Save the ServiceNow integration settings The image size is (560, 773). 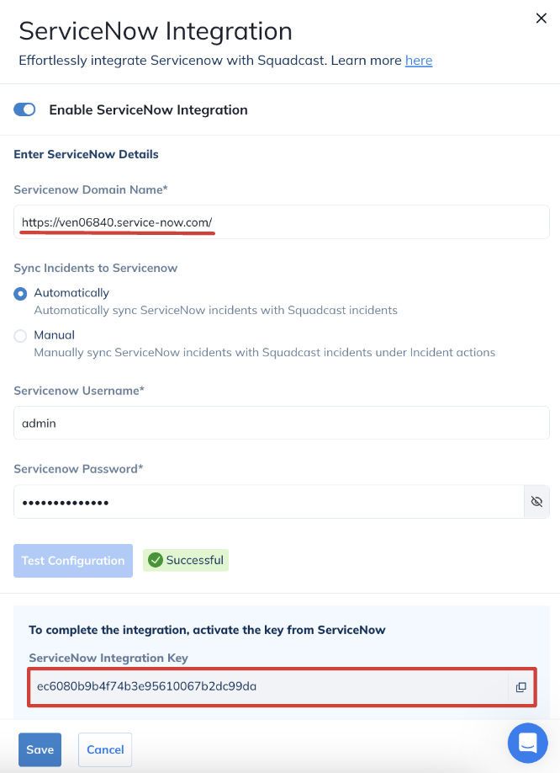pyautogui.click(x=40, y=749)
